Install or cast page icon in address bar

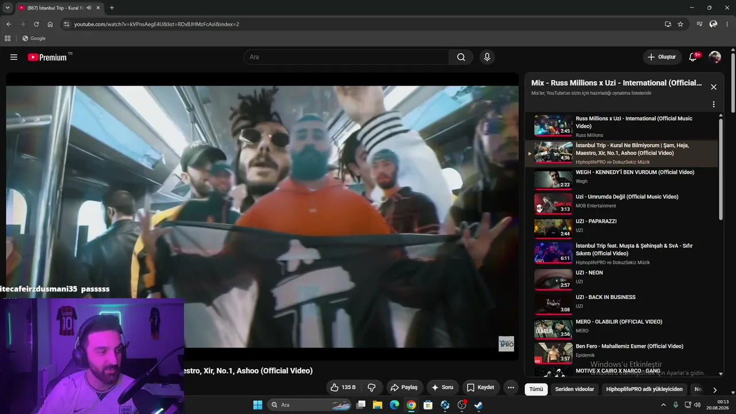click(x=668, y=24)
